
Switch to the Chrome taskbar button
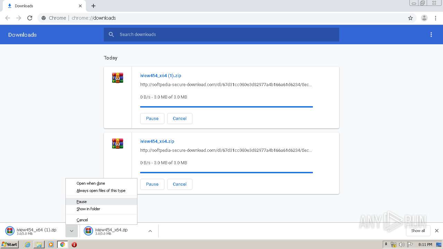(62, 245)
